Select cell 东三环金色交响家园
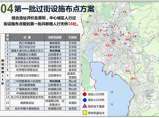The image size is (159, 118). pyautogui.click(x=27, y=66)
